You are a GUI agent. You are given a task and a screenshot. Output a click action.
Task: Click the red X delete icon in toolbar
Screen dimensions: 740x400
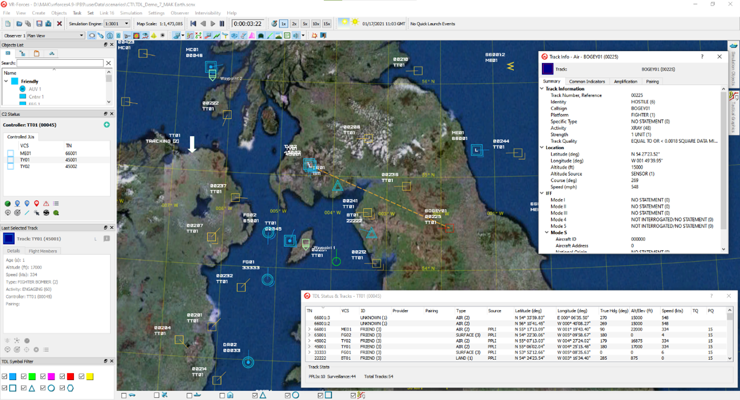pos(59,24)
